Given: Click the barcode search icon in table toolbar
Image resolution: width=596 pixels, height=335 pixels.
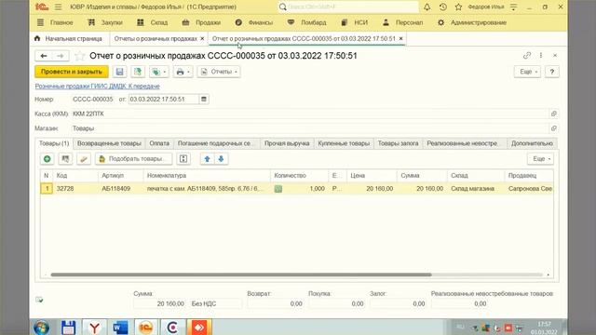Looking at the screenshot, I should tap(65, 159).
